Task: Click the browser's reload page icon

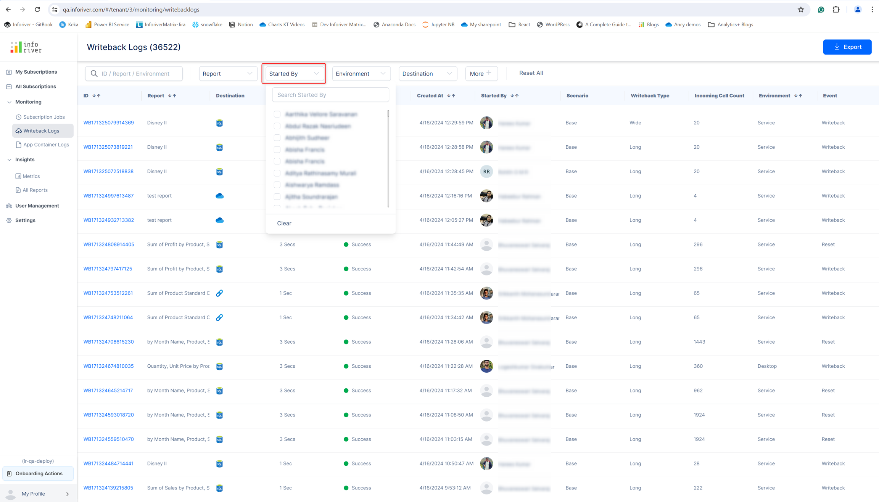Action: pos(37,10)
